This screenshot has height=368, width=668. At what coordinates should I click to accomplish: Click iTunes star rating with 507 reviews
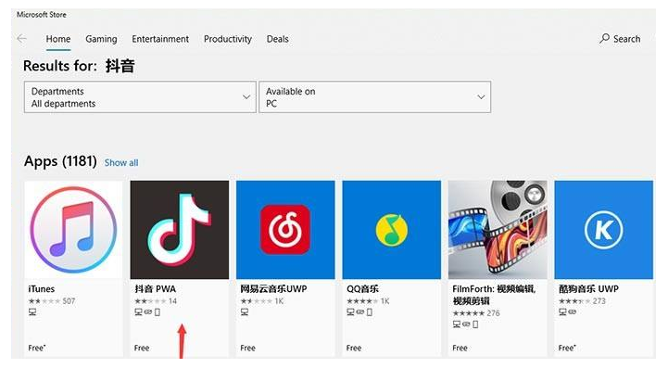point(52,301)
